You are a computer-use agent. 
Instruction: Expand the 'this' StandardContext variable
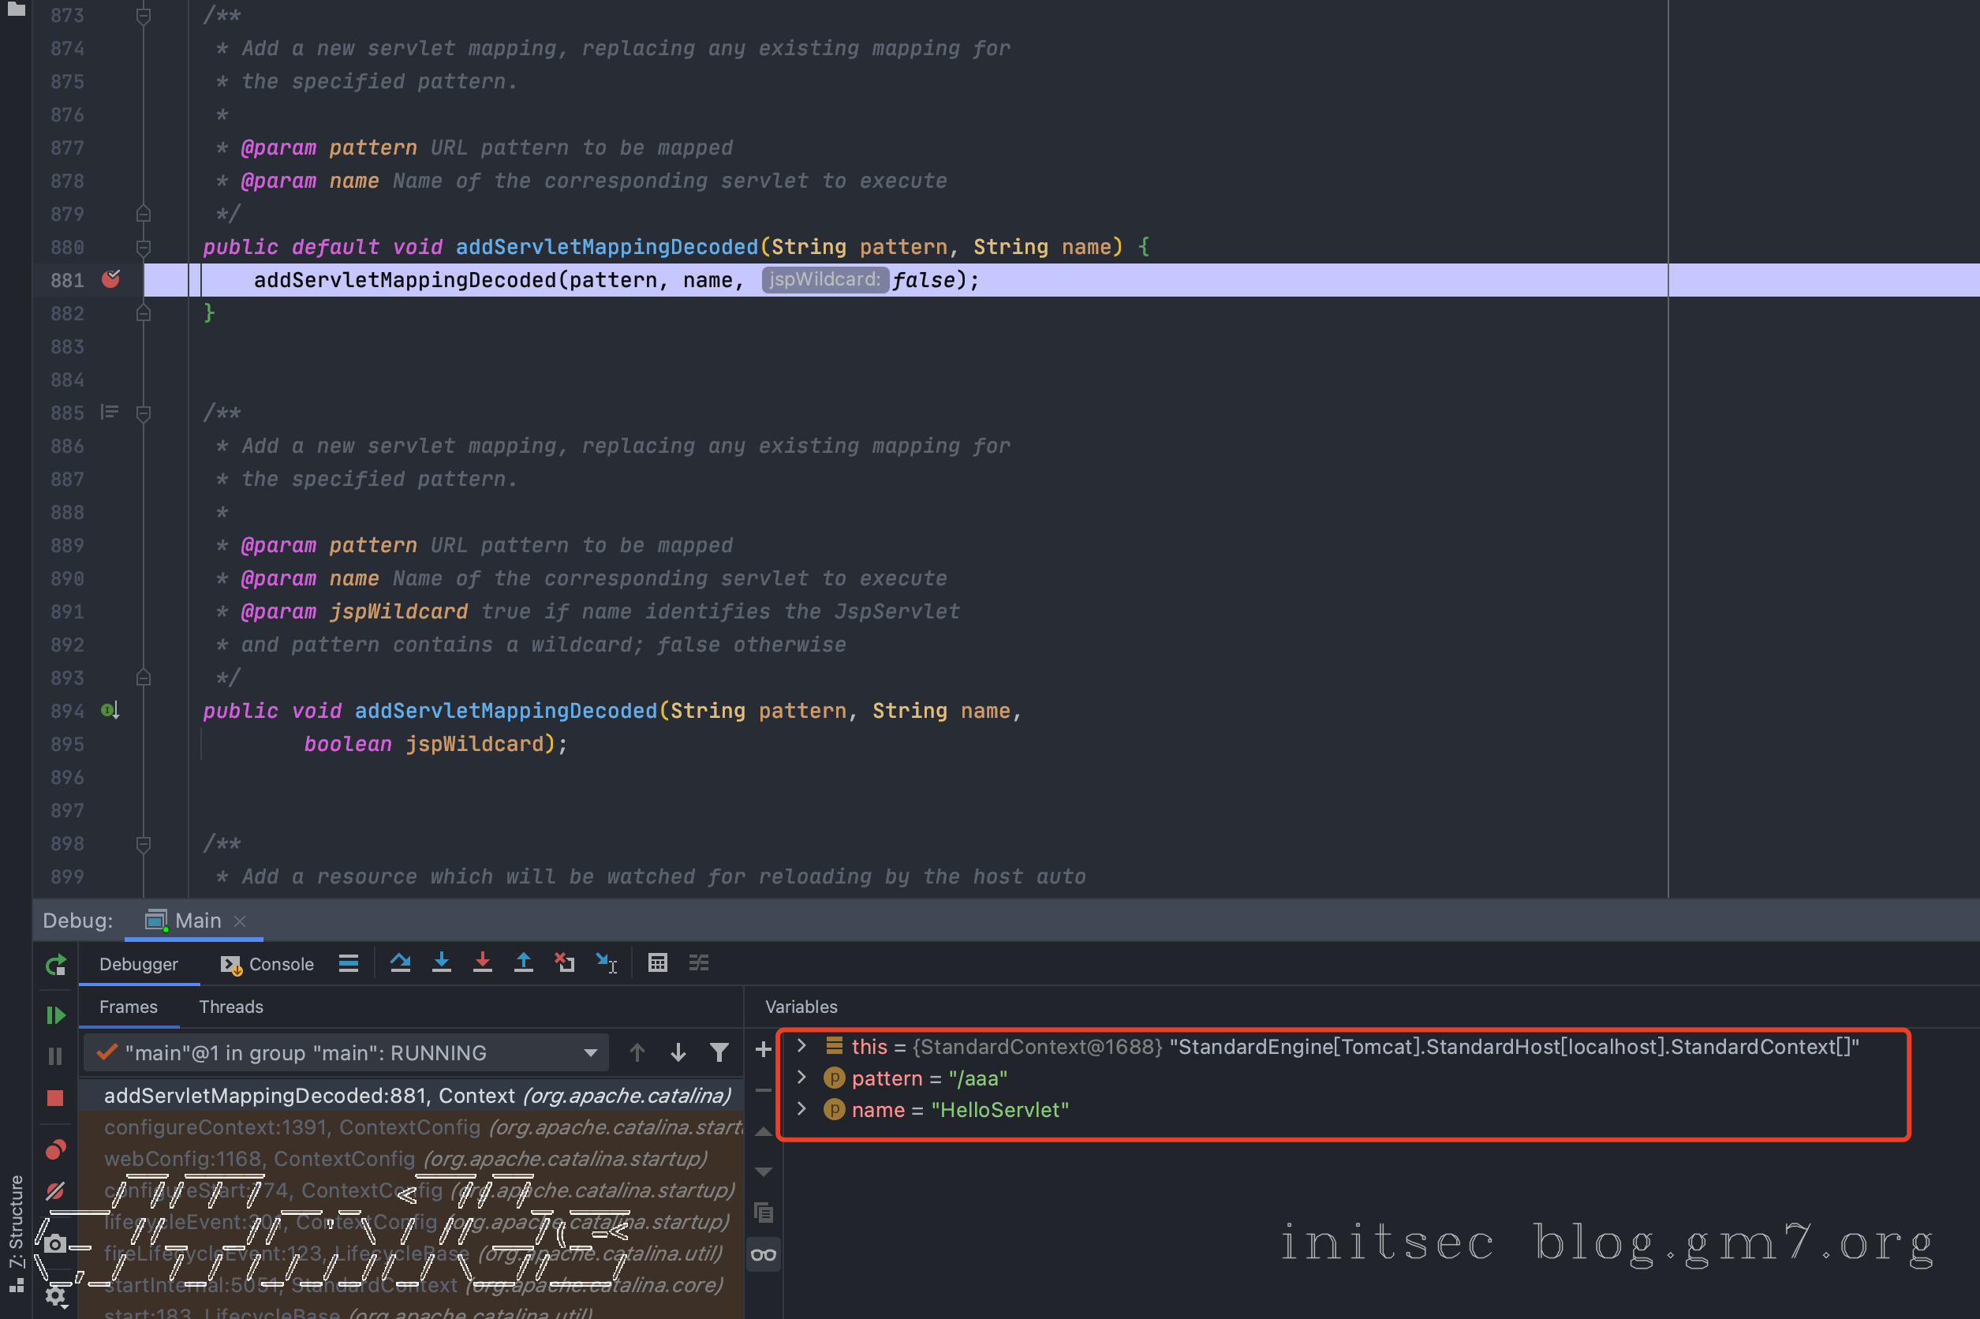(x=801, y=1047)
